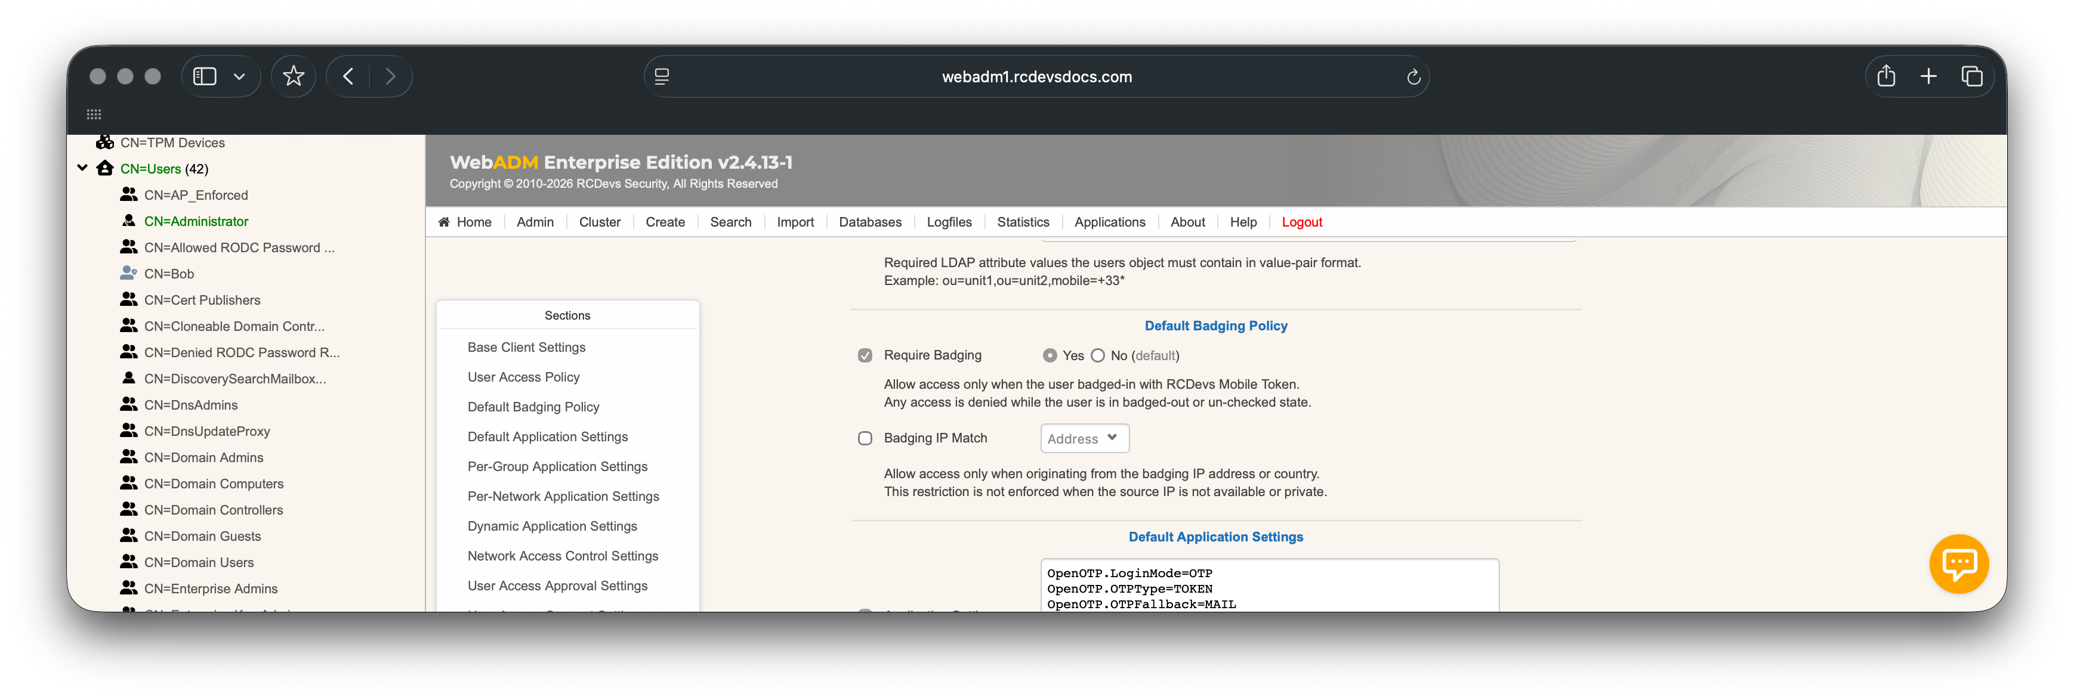
Task: Open the Address dropdown for IP match
Action: pyautogui.click(x=1084, y=438)
